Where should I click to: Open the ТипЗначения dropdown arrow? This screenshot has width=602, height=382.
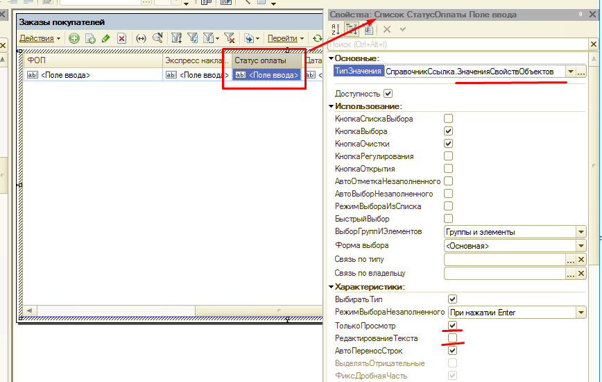[x=570, y=72]
